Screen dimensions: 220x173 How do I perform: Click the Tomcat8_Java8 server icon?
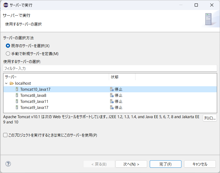(17, 95)
